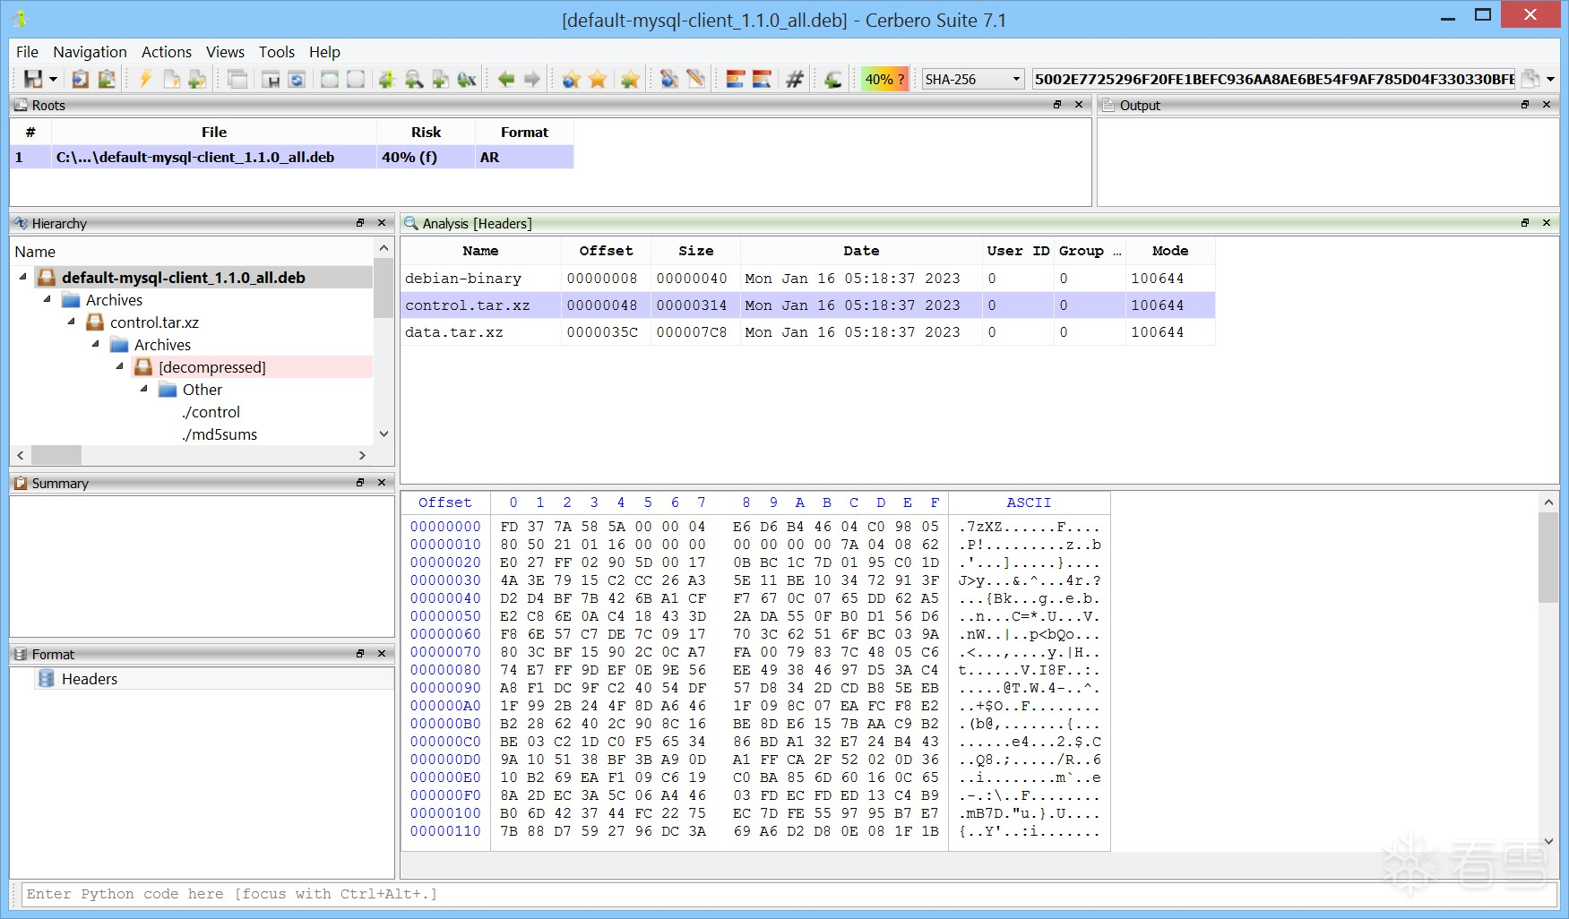Viewport: 1569px width, 919px height.
Task: Click the clipboard icon with green arrow
Action: pyautogui.click(x=107, y=79)
